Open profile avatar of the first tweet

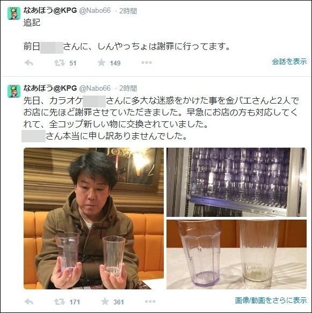(14, 13)
